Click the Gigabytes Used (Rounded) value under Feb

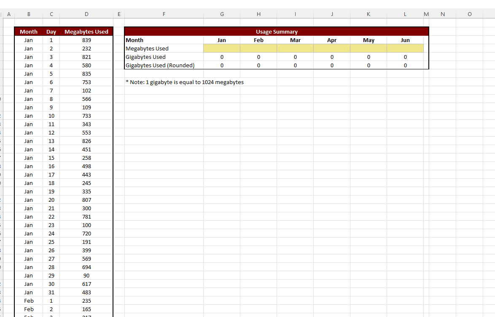click(258, 66)
